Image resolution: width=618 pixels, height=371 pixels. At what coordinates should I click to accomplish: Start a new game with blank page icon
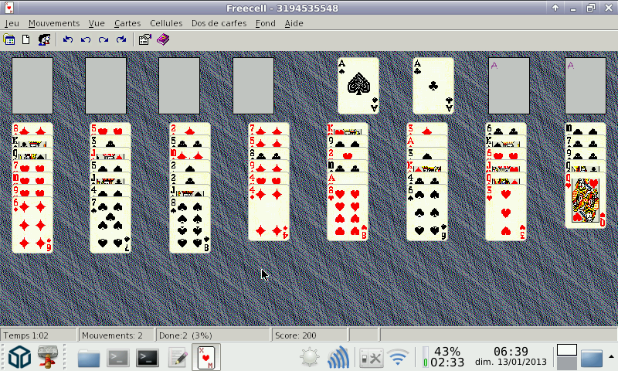click(x=26, y=39)
